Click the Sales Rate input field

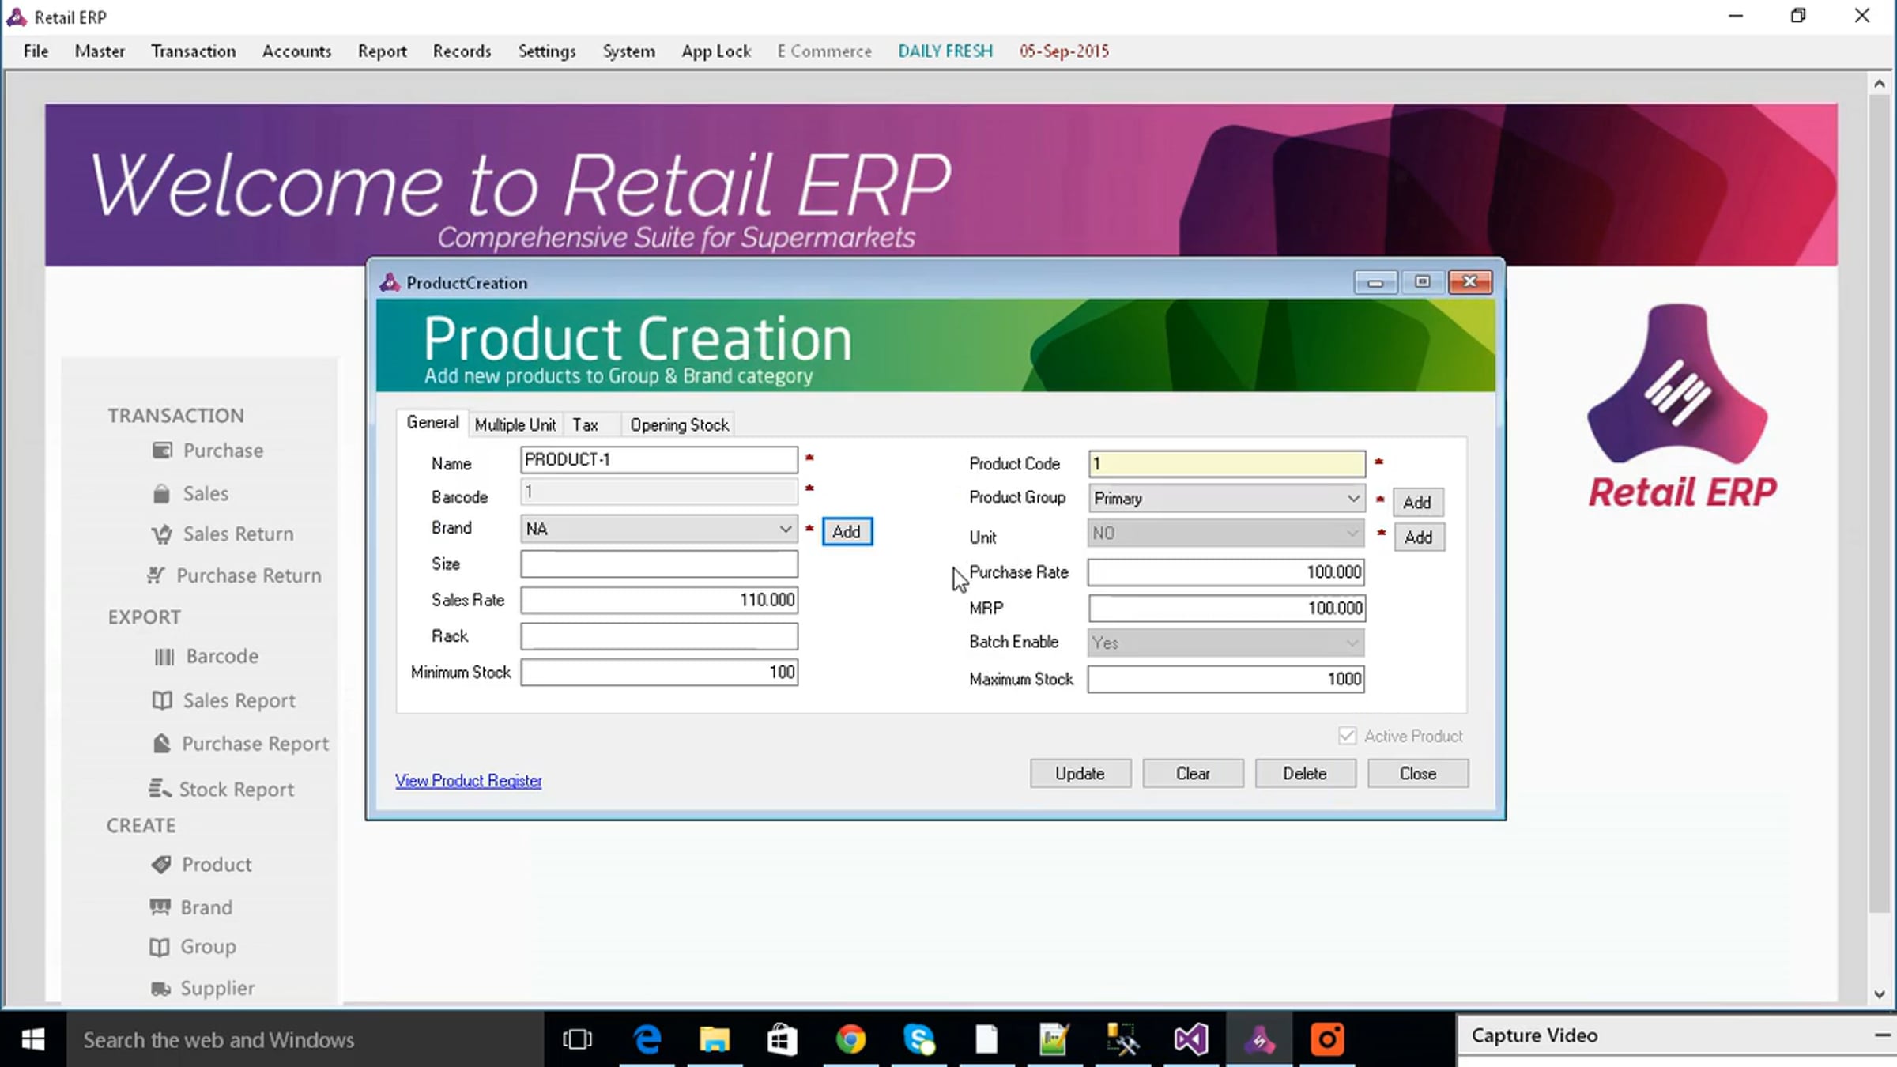pyautogui.click(x=658, y=600)
